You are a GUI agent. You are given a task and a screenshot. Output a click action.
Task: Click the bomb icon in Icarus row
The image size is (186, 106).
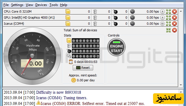(x=115, y=24)
